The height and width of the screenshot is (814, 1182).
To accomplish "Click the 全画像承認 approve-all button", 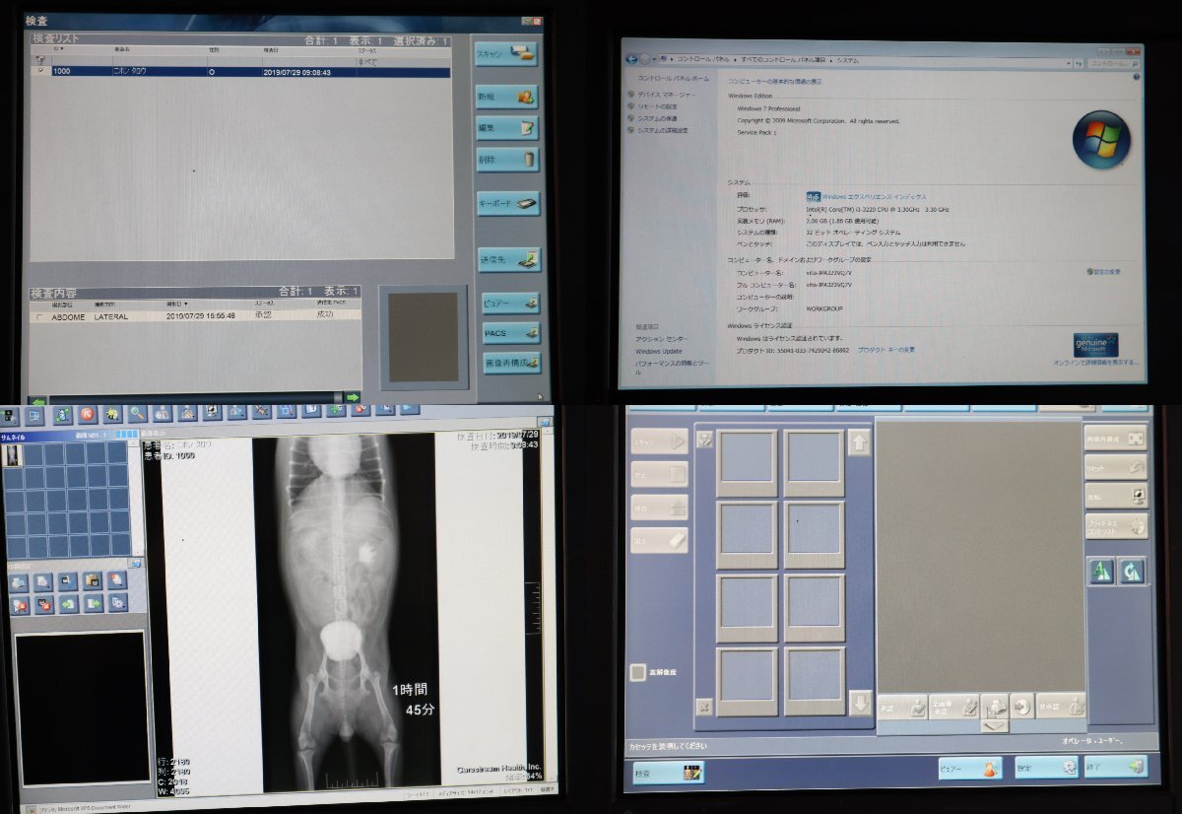I will (954, 706).
